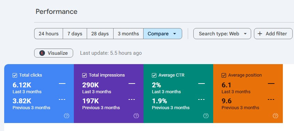Click the Performance page heading

pyautogui.click(x=56, y=11)
